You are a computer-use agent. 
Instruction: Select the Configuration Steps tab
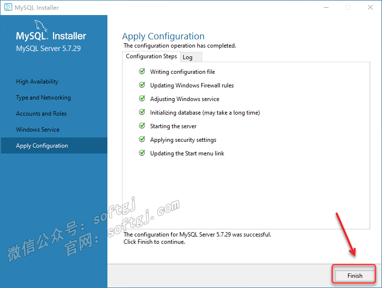[151, 56]
